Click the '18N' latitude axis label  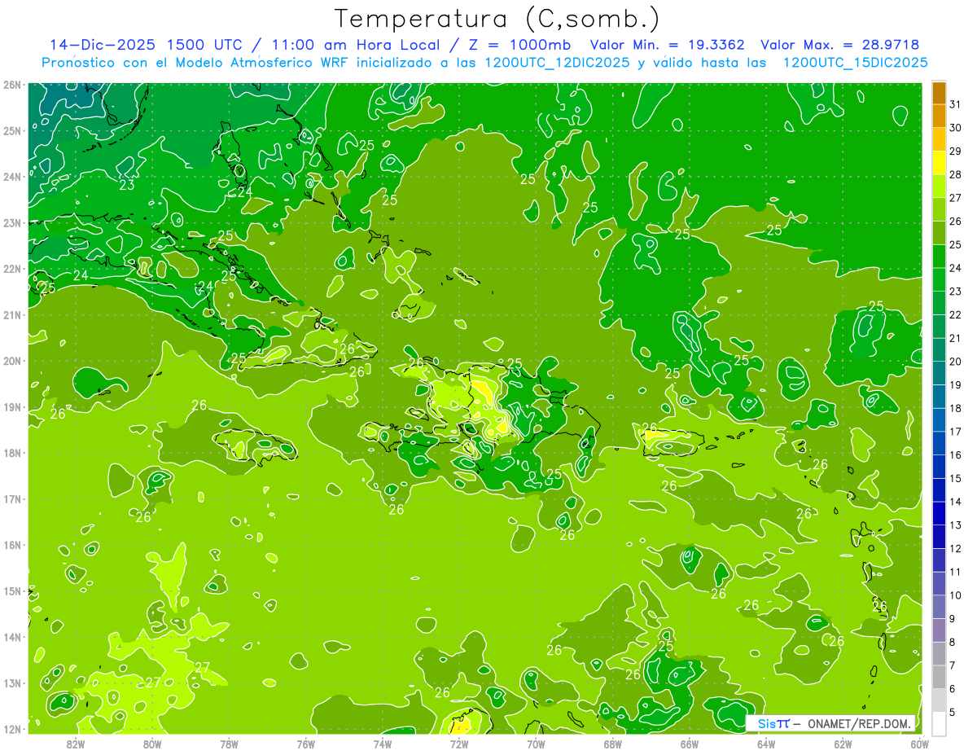pos(12,453)
